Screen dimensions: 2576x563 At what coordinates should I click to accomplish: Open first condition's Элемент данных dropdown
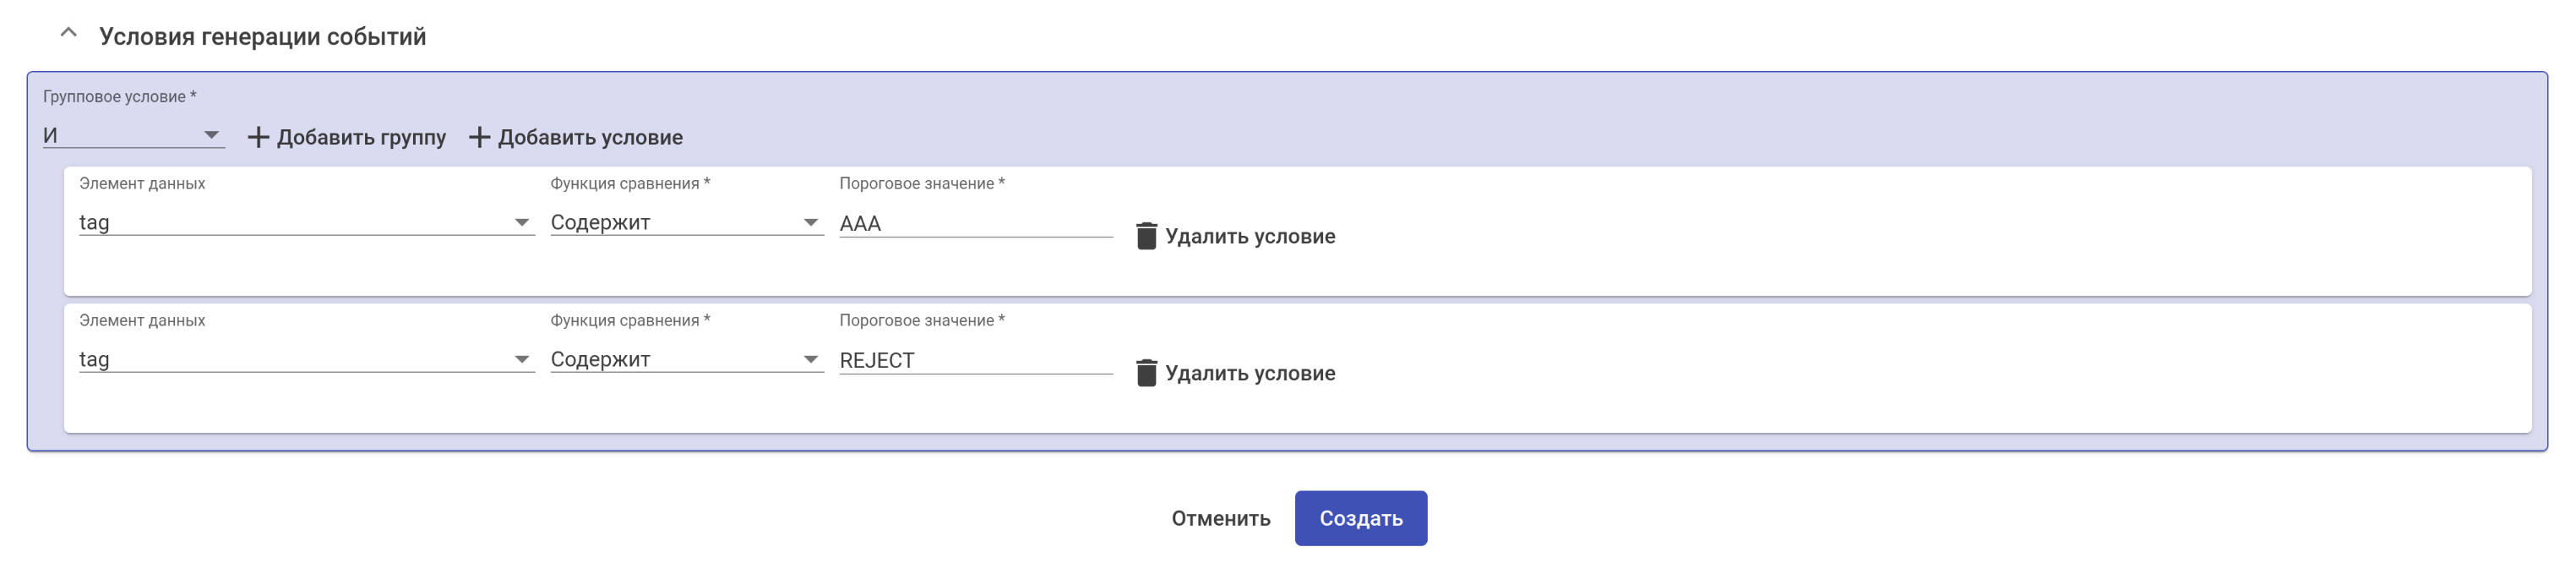point(305,222)
